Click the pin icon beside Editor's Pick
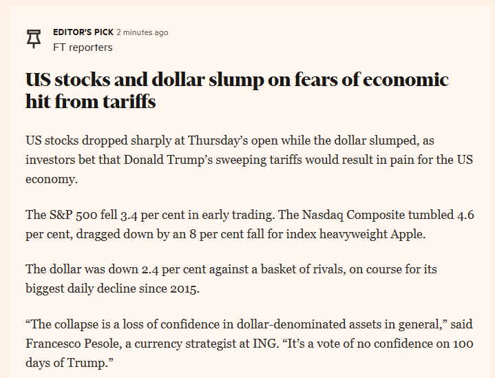Viewport: 495px width, 378px height. pos(33,39)
